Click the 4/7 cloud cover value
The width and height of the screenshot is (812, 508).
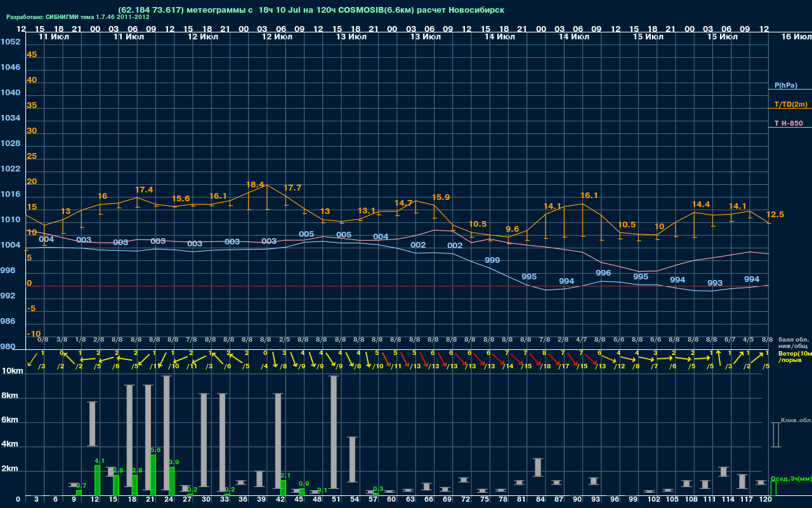[582, 340]
